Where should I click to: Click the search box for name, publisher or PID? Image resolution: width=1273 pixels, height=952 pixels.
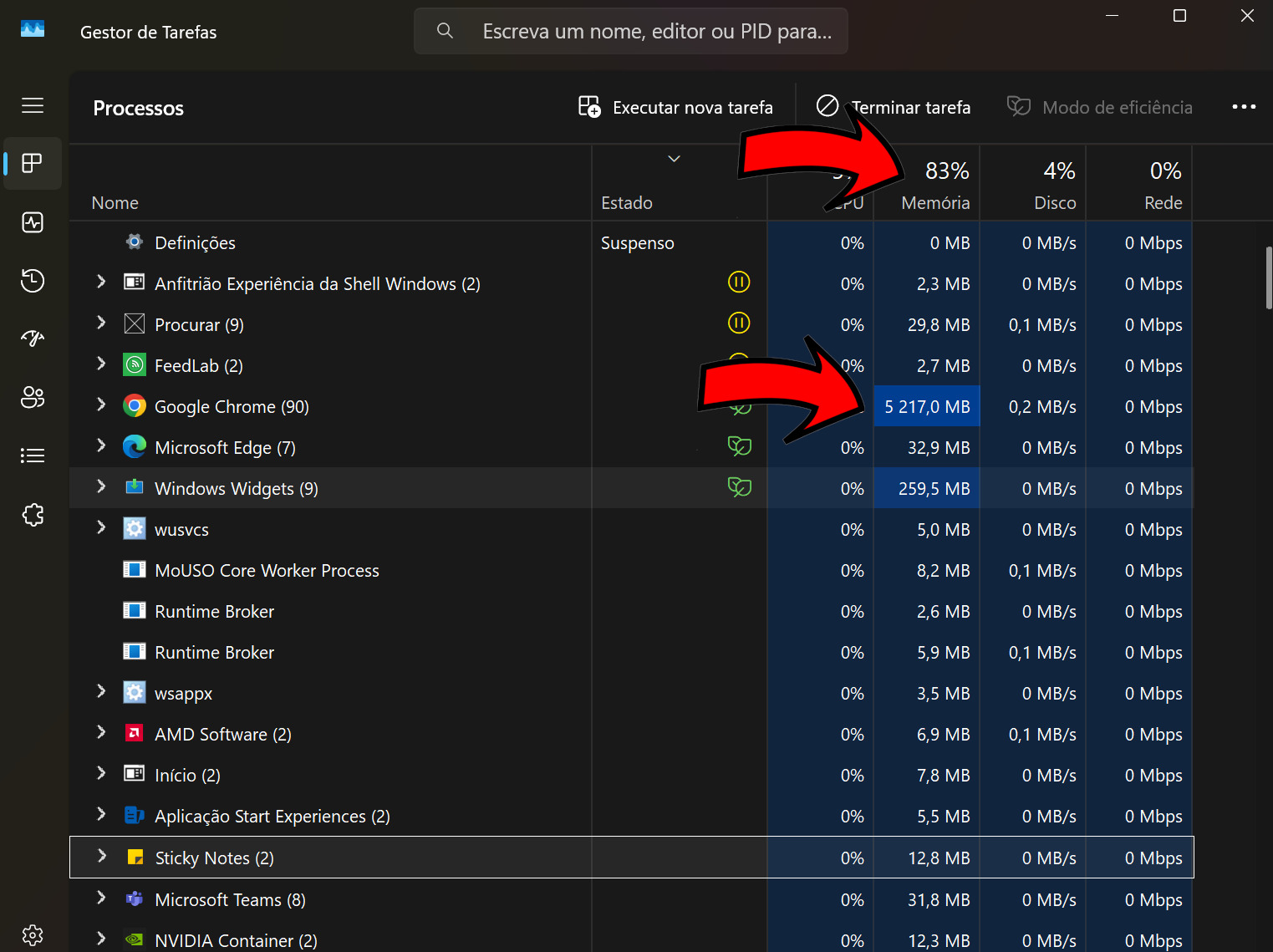(x=631, y=31)
